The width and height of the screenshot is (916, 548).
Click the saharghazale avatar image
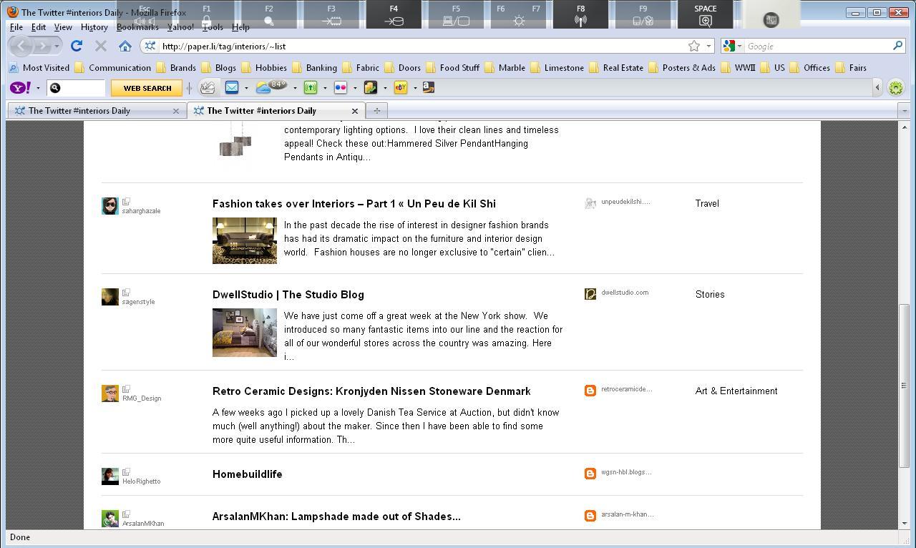110,206
